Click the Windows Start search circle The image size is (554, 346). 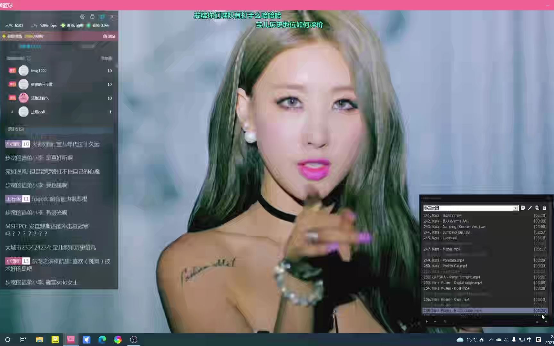point(8,340)
